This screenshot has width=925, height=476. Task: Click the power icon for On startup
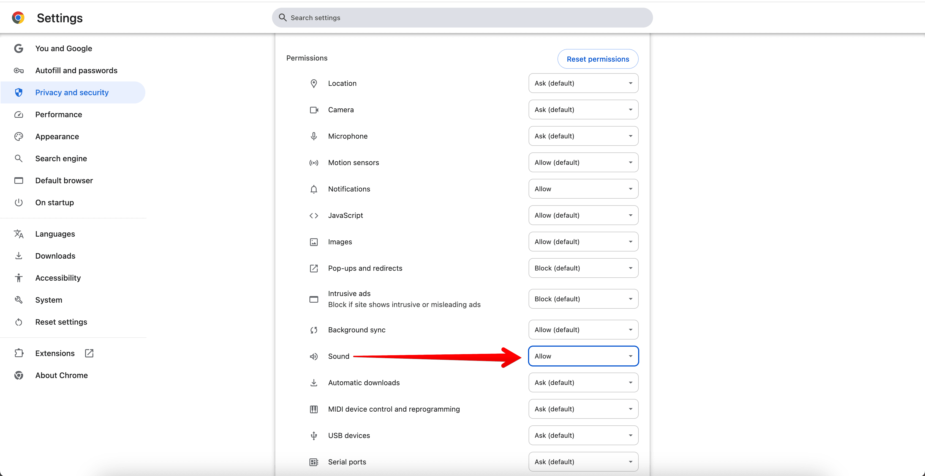[x=19, y=203]
